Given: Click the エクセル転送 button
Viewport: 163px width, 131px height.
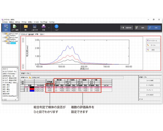Looking at the screenshot, I should click(150, 95).
